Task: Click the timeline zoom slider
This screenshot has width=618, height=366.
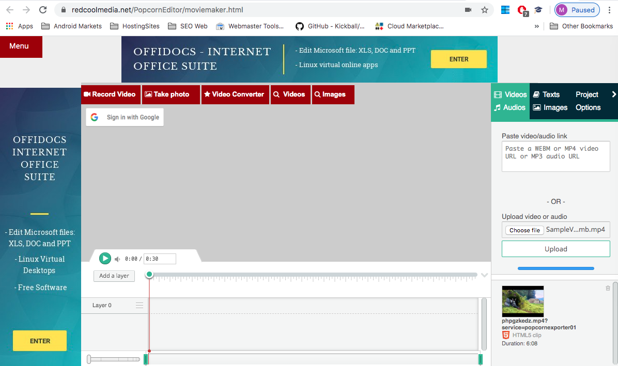Action: coord(113,359)
